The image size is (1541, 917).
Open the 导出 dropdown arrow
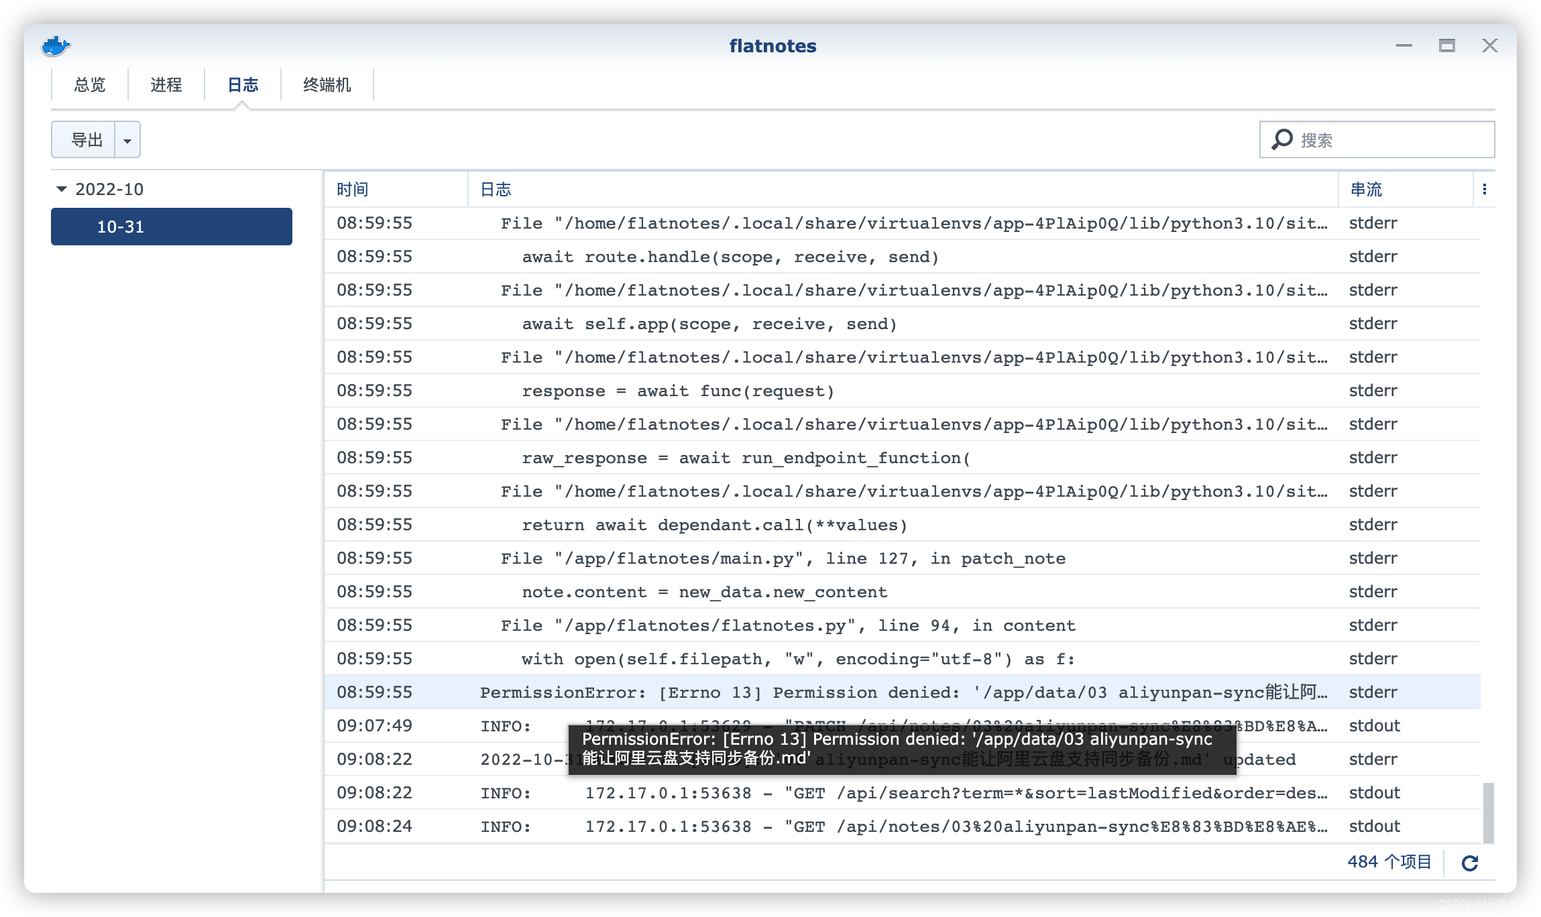[x=127, y=140]
